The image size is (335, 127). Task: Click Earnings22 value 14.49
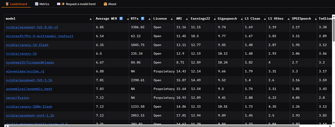(x=195, y=80)
